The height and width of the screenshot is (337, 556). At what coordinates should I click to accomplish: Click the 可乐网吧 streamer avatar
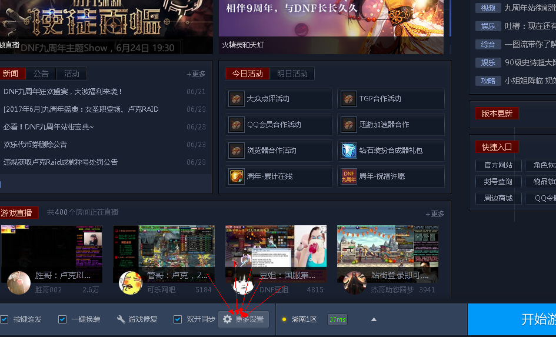point(131,283)
